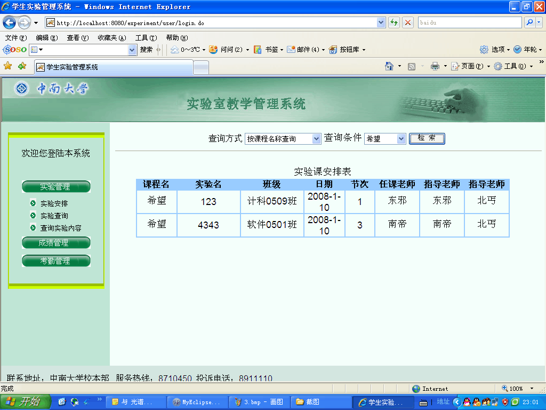This screenshot has height=410, width=546.
Task: Open the 邮件 mail toolbar icon
Action: point(291,50)
